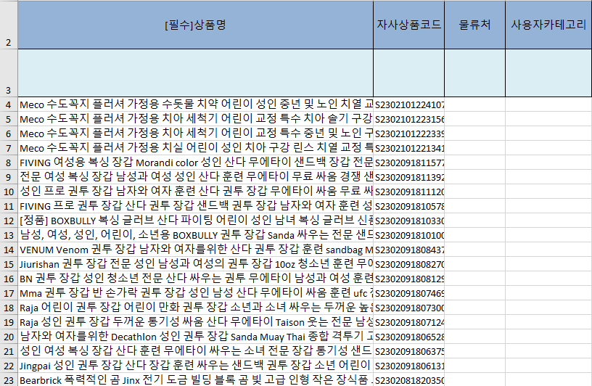Click empty 물류처 cell in row 23
The image size is (592, 386).
tap(474, 379)
